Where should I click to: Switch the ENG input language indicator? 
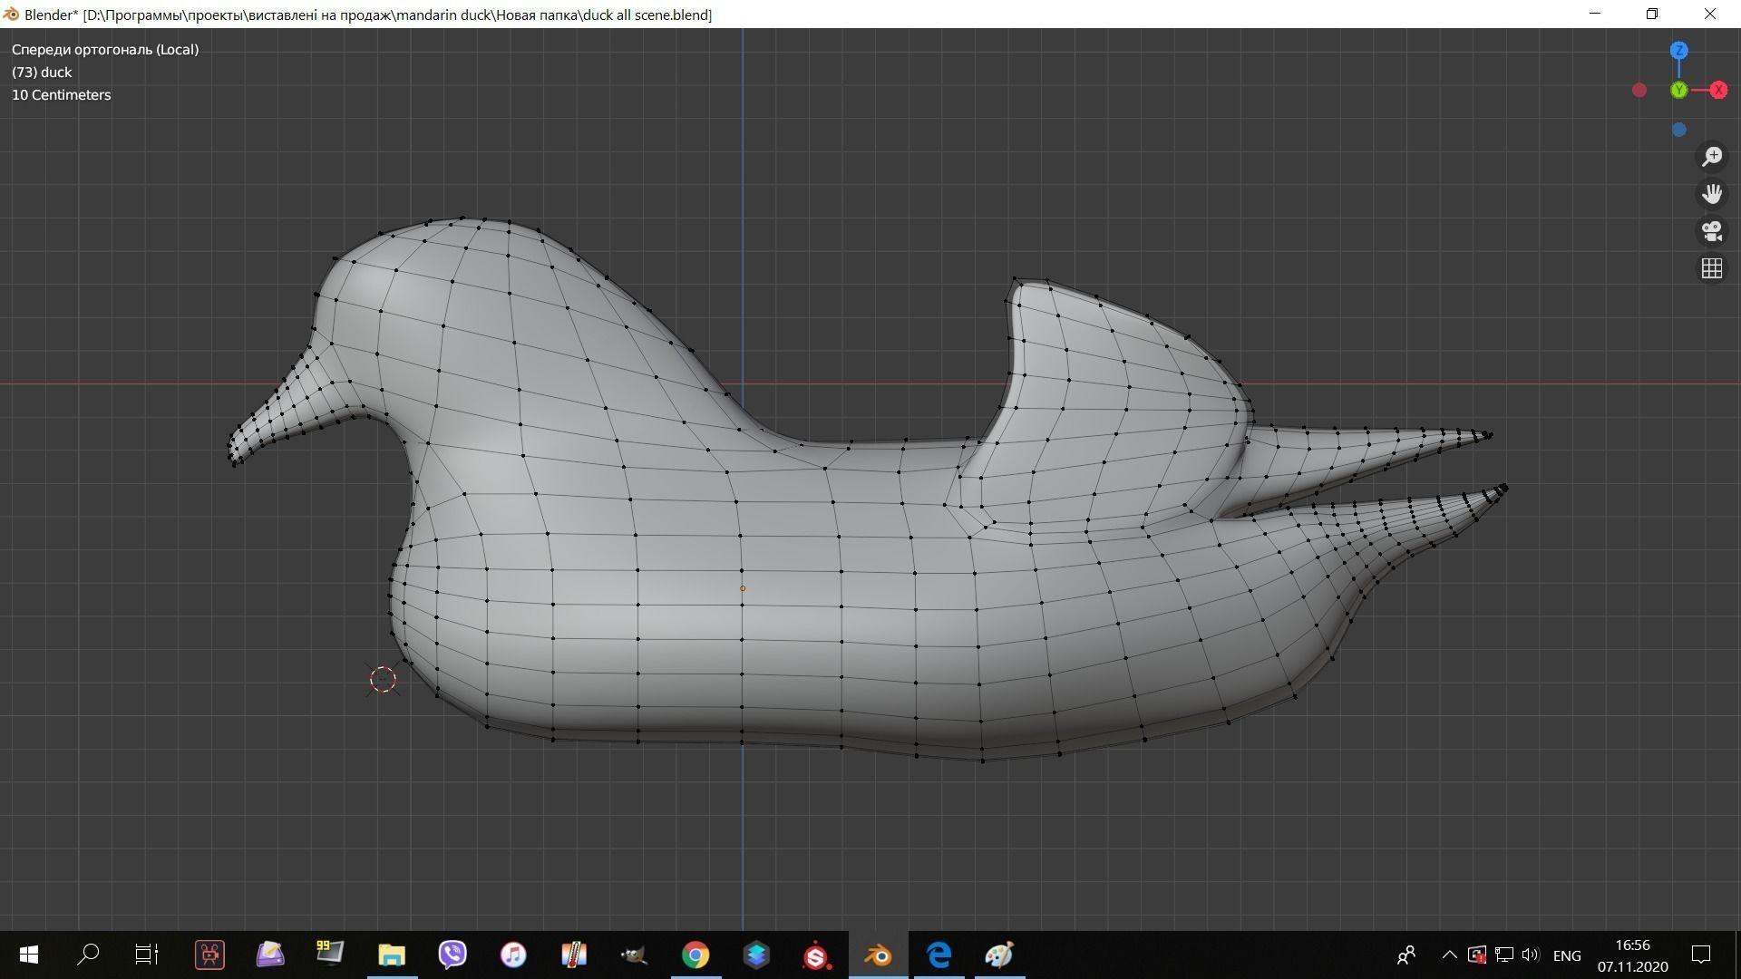1567,955
